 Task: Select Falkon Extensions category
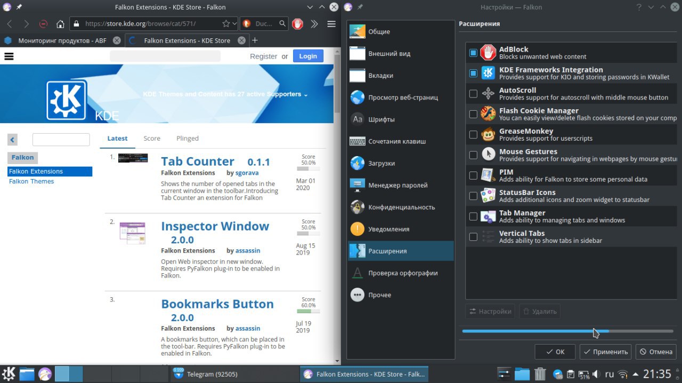50,172
